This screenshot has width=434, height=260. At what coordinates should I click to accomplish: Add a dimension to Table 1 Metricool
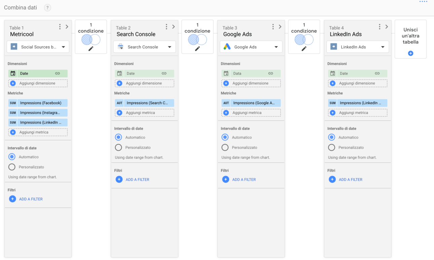38,83
